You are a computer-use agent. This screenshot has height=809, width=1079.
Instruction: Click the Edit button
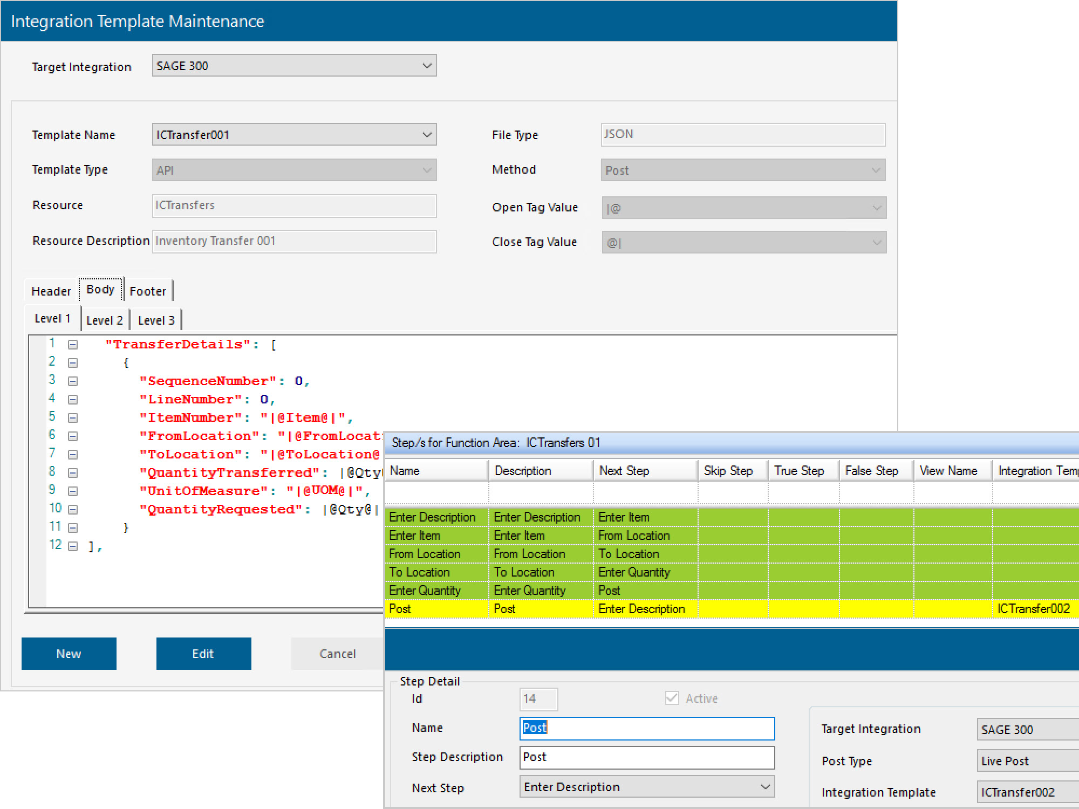[203, 654]
